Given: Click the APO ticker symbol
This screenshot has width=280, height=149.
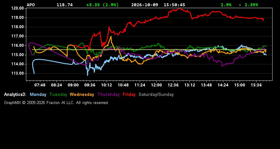Looking at the screenshot, I should click(x=31, y=5).
